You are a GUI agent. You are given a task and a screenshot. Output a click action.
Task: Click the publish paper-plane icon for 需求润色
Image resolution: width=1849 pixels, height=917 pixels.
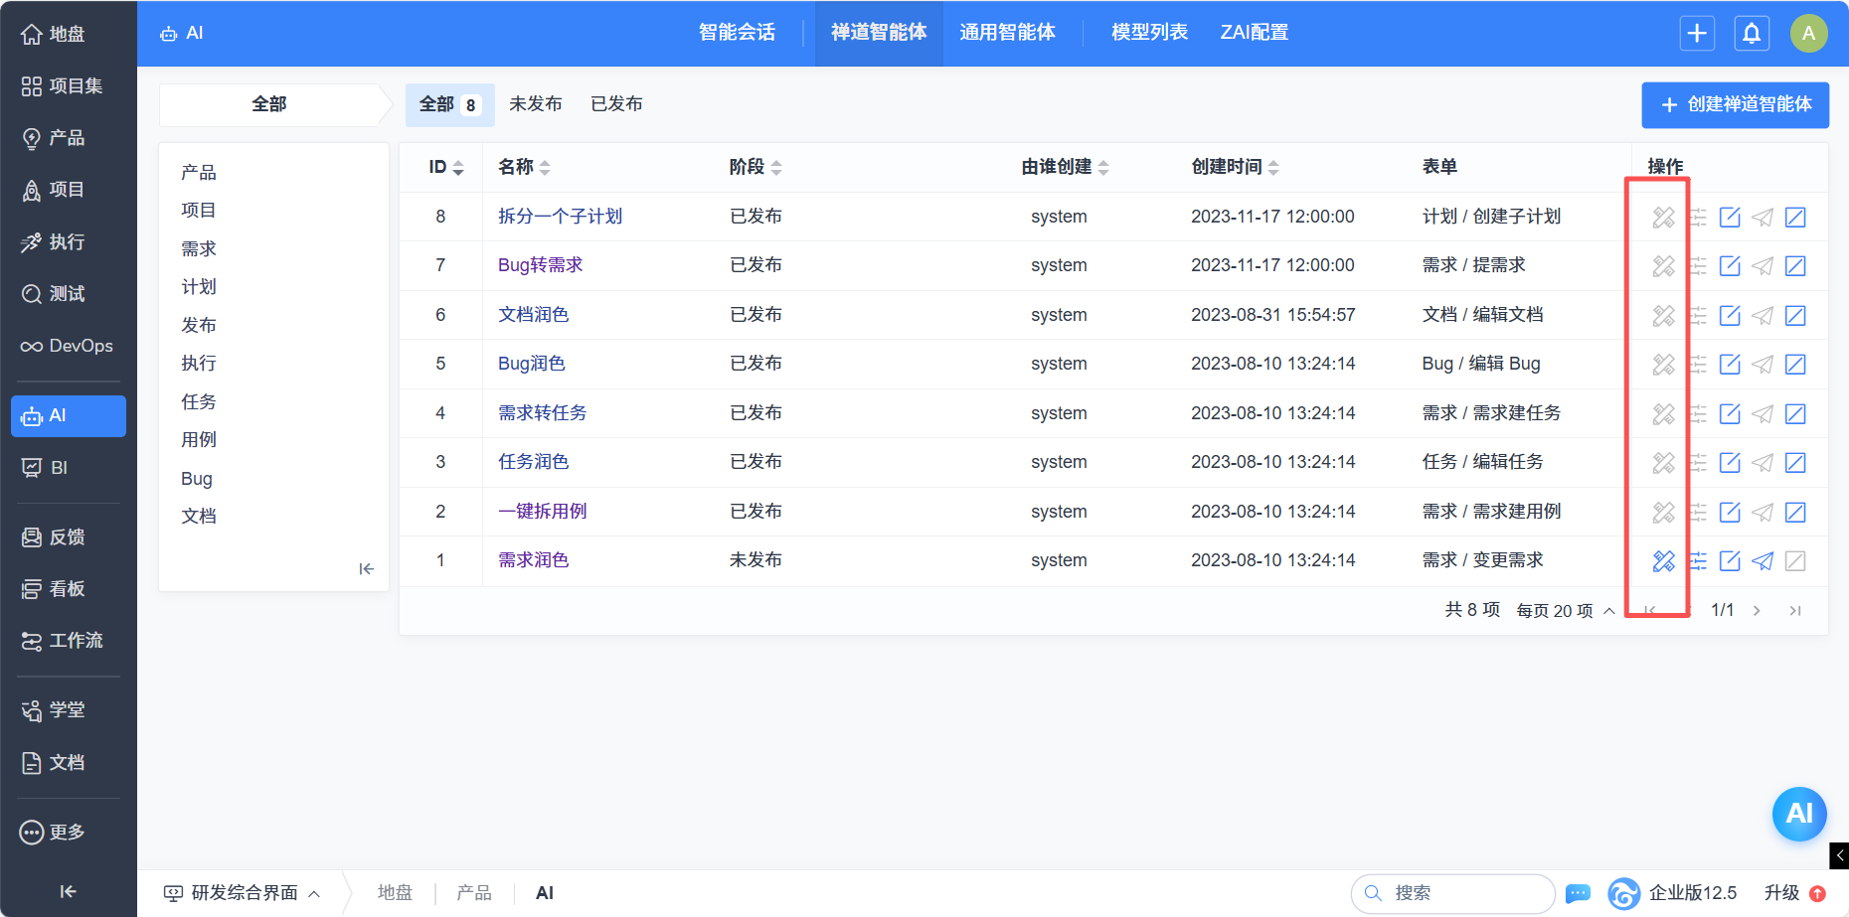tap(1763, 561)
